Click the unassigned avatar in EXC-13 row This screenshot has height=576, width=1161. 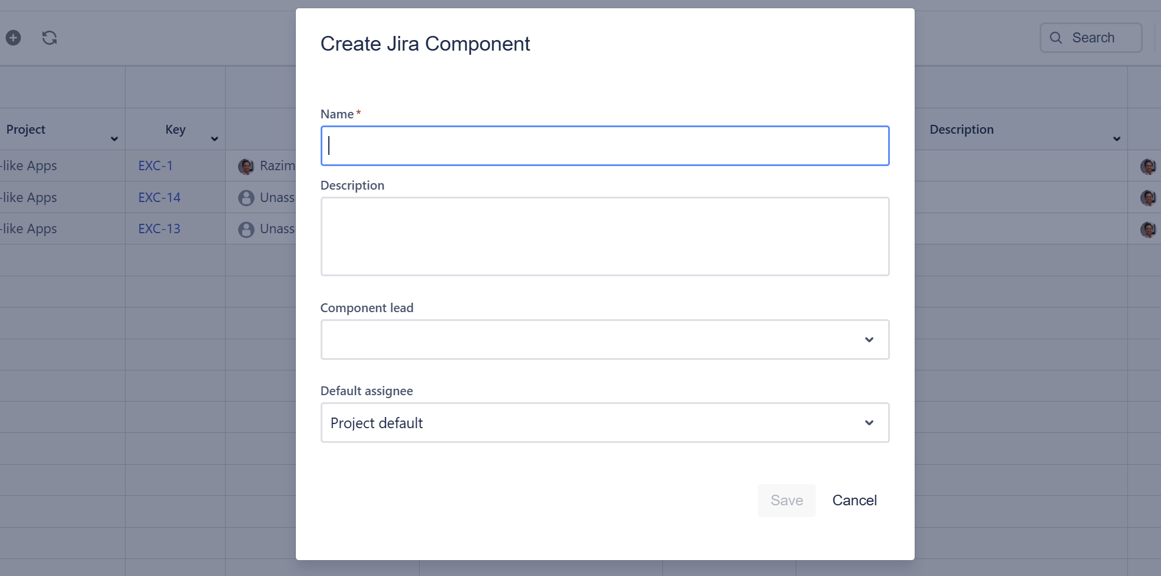coord(246,229)
